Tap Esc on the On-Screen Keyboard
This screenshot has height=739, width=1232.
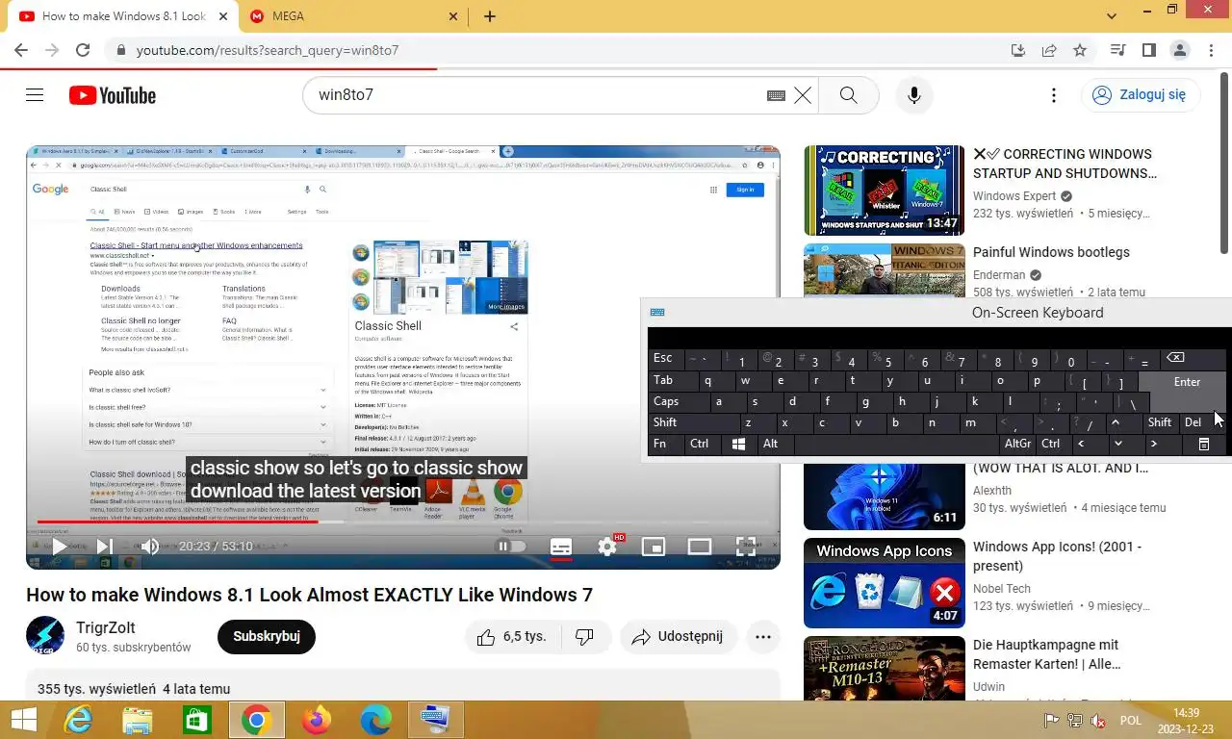666,358
